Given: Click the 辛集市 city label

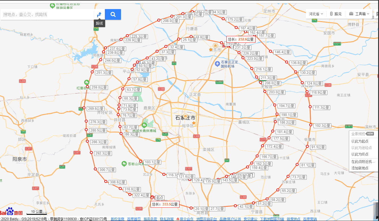Looking at the screenshot, I should (310, 140).
